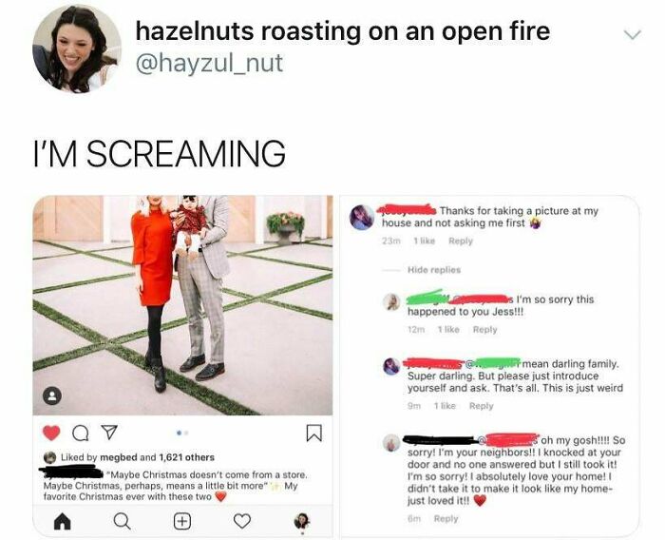Select the carousel page indicator dots
665x540 pixels.
click(x=182, y=433)
